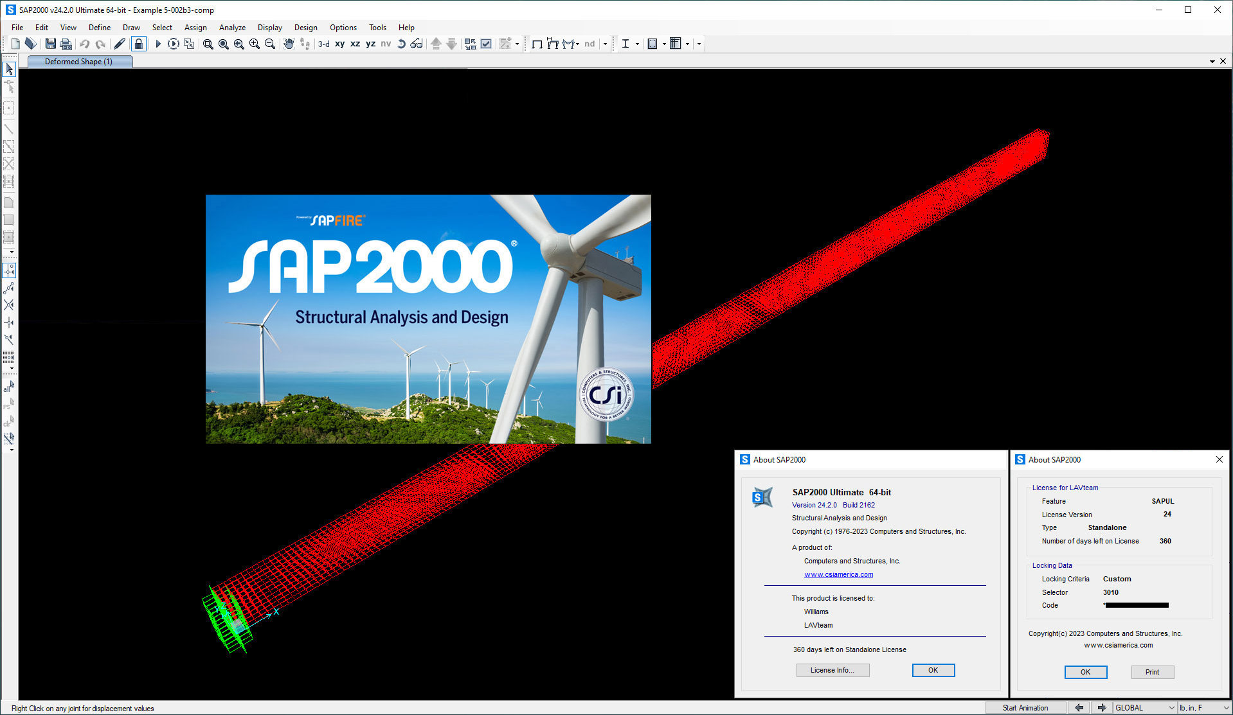Click the Save icon in toolbar
The width and height of the screenshot is (1233, 715).
click(50, 44)
